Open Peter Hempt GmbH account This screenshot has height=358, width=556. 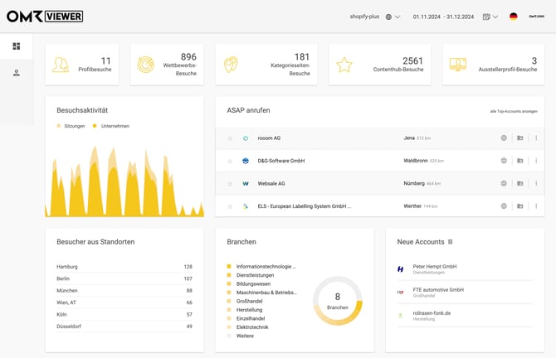[435, 268]
